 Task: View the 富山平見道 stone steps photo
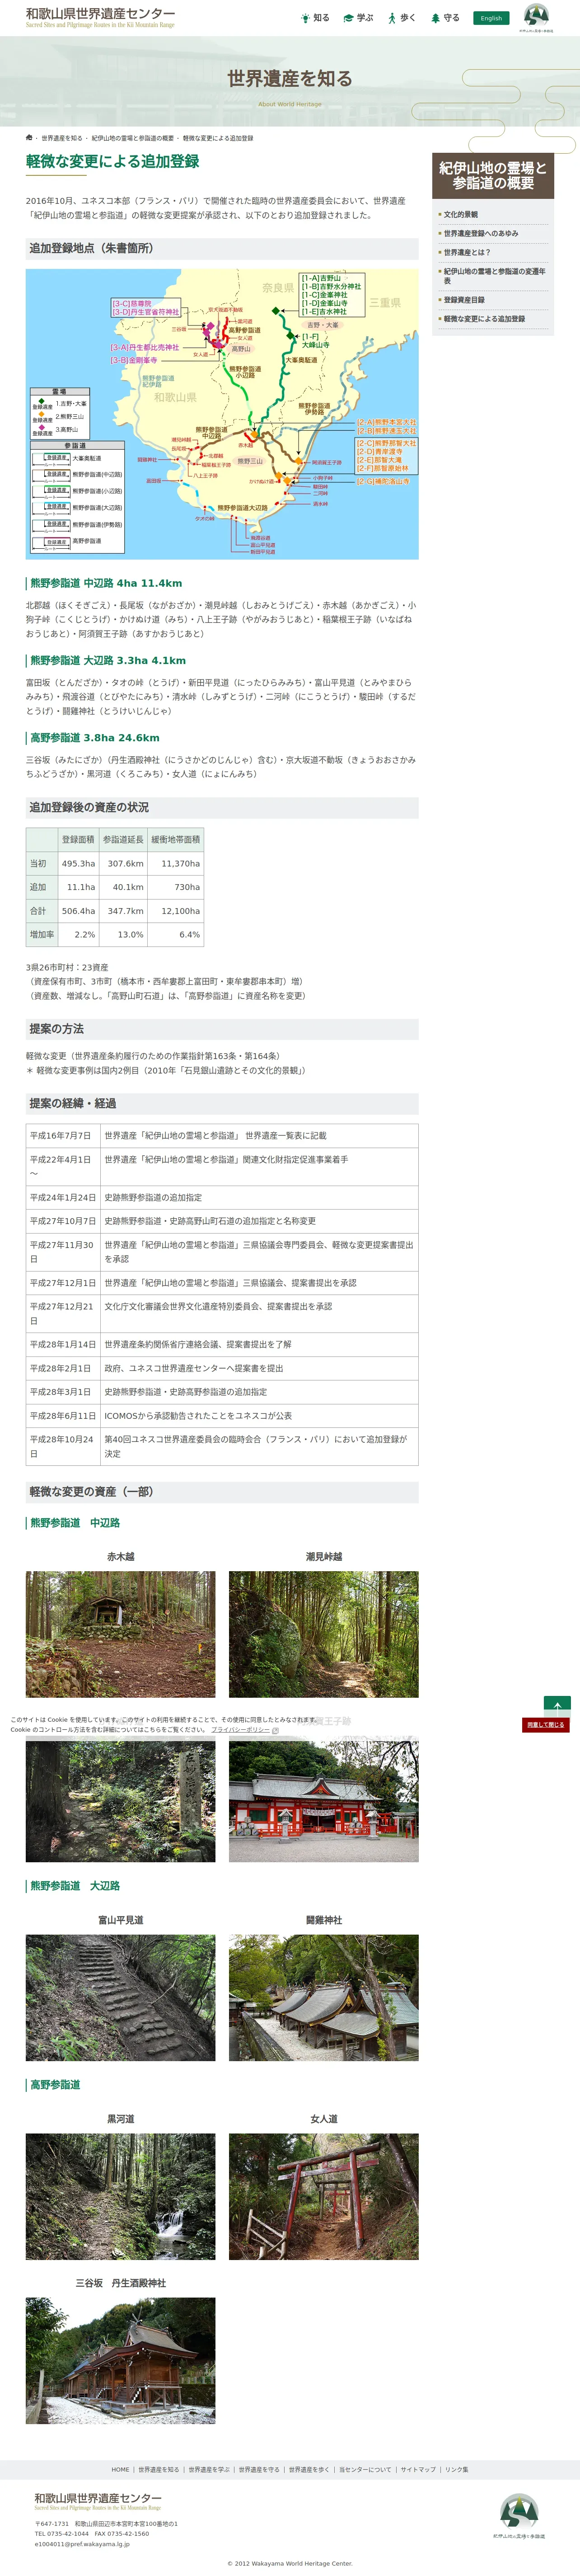click(121, 1997)
